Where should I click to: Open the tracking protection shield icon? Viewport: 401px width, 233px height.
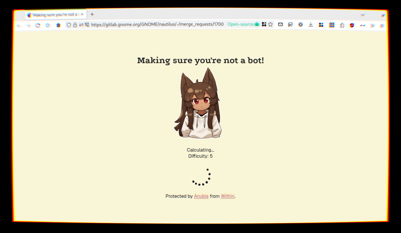pyautogui.click(x=69, y=25)
